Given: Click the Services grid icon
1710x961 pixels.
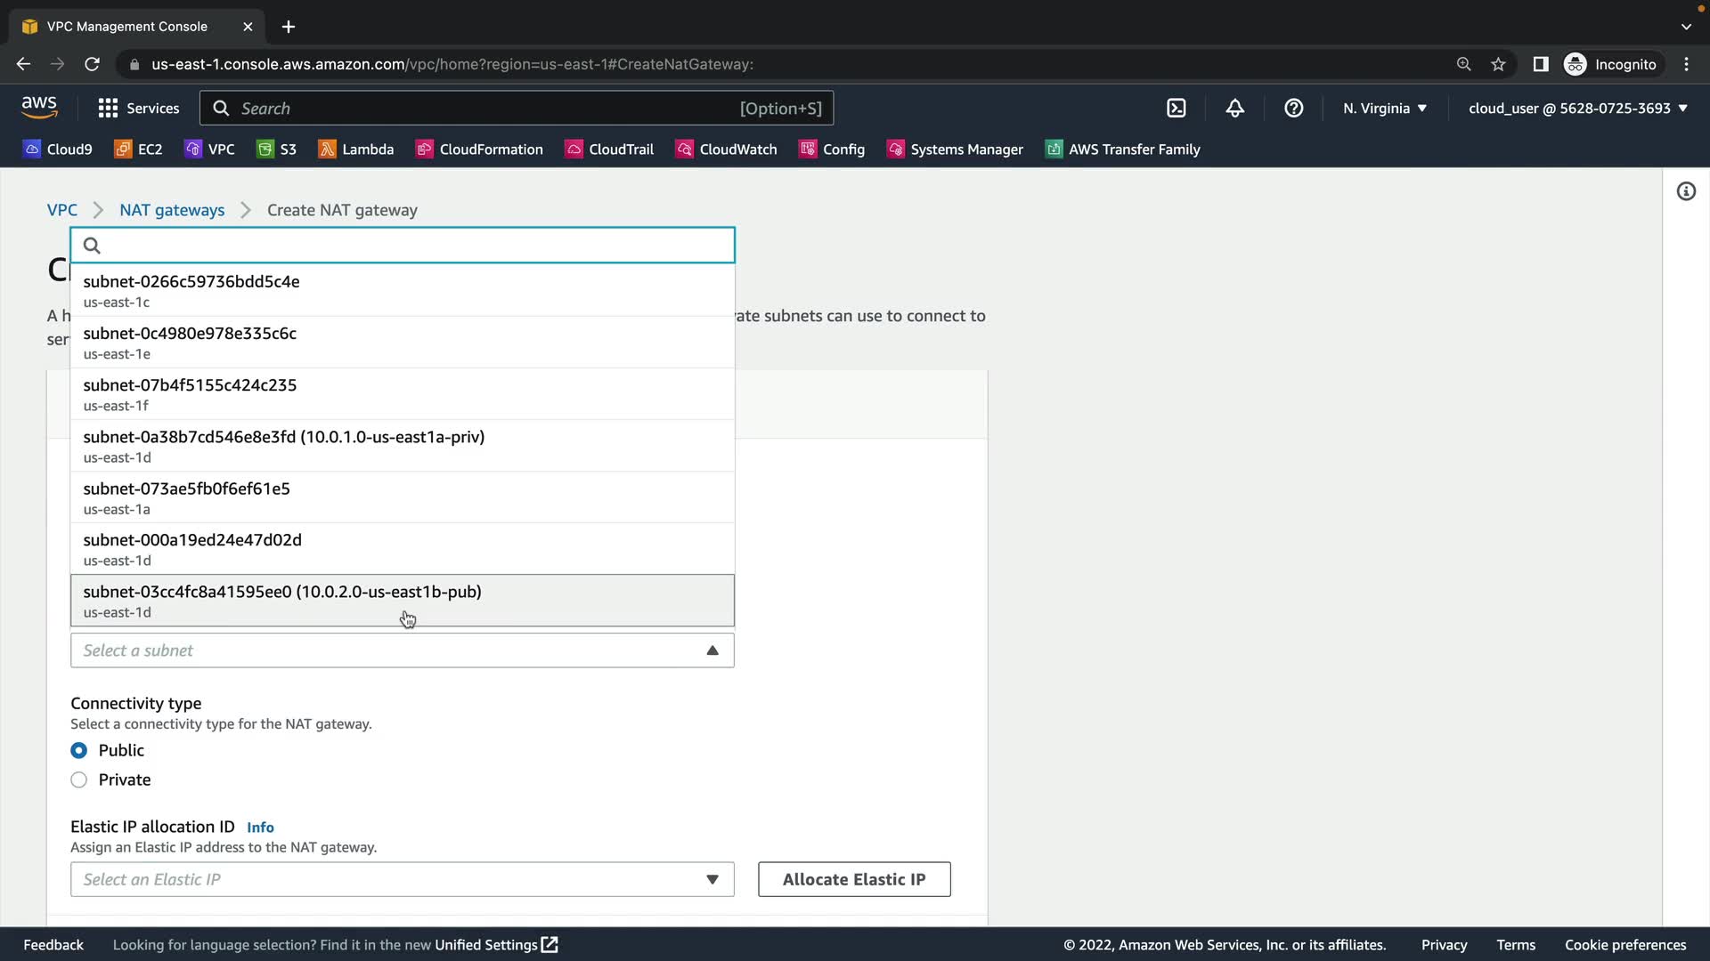Looking at the screenshot, I should [108, 109].
